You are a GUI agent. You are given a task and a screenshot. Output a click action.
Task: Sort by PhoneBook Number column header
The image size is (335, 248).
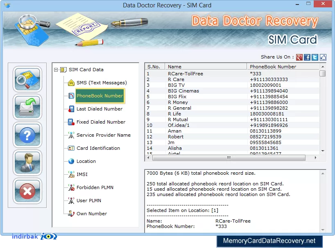click(x=283, y=67)
